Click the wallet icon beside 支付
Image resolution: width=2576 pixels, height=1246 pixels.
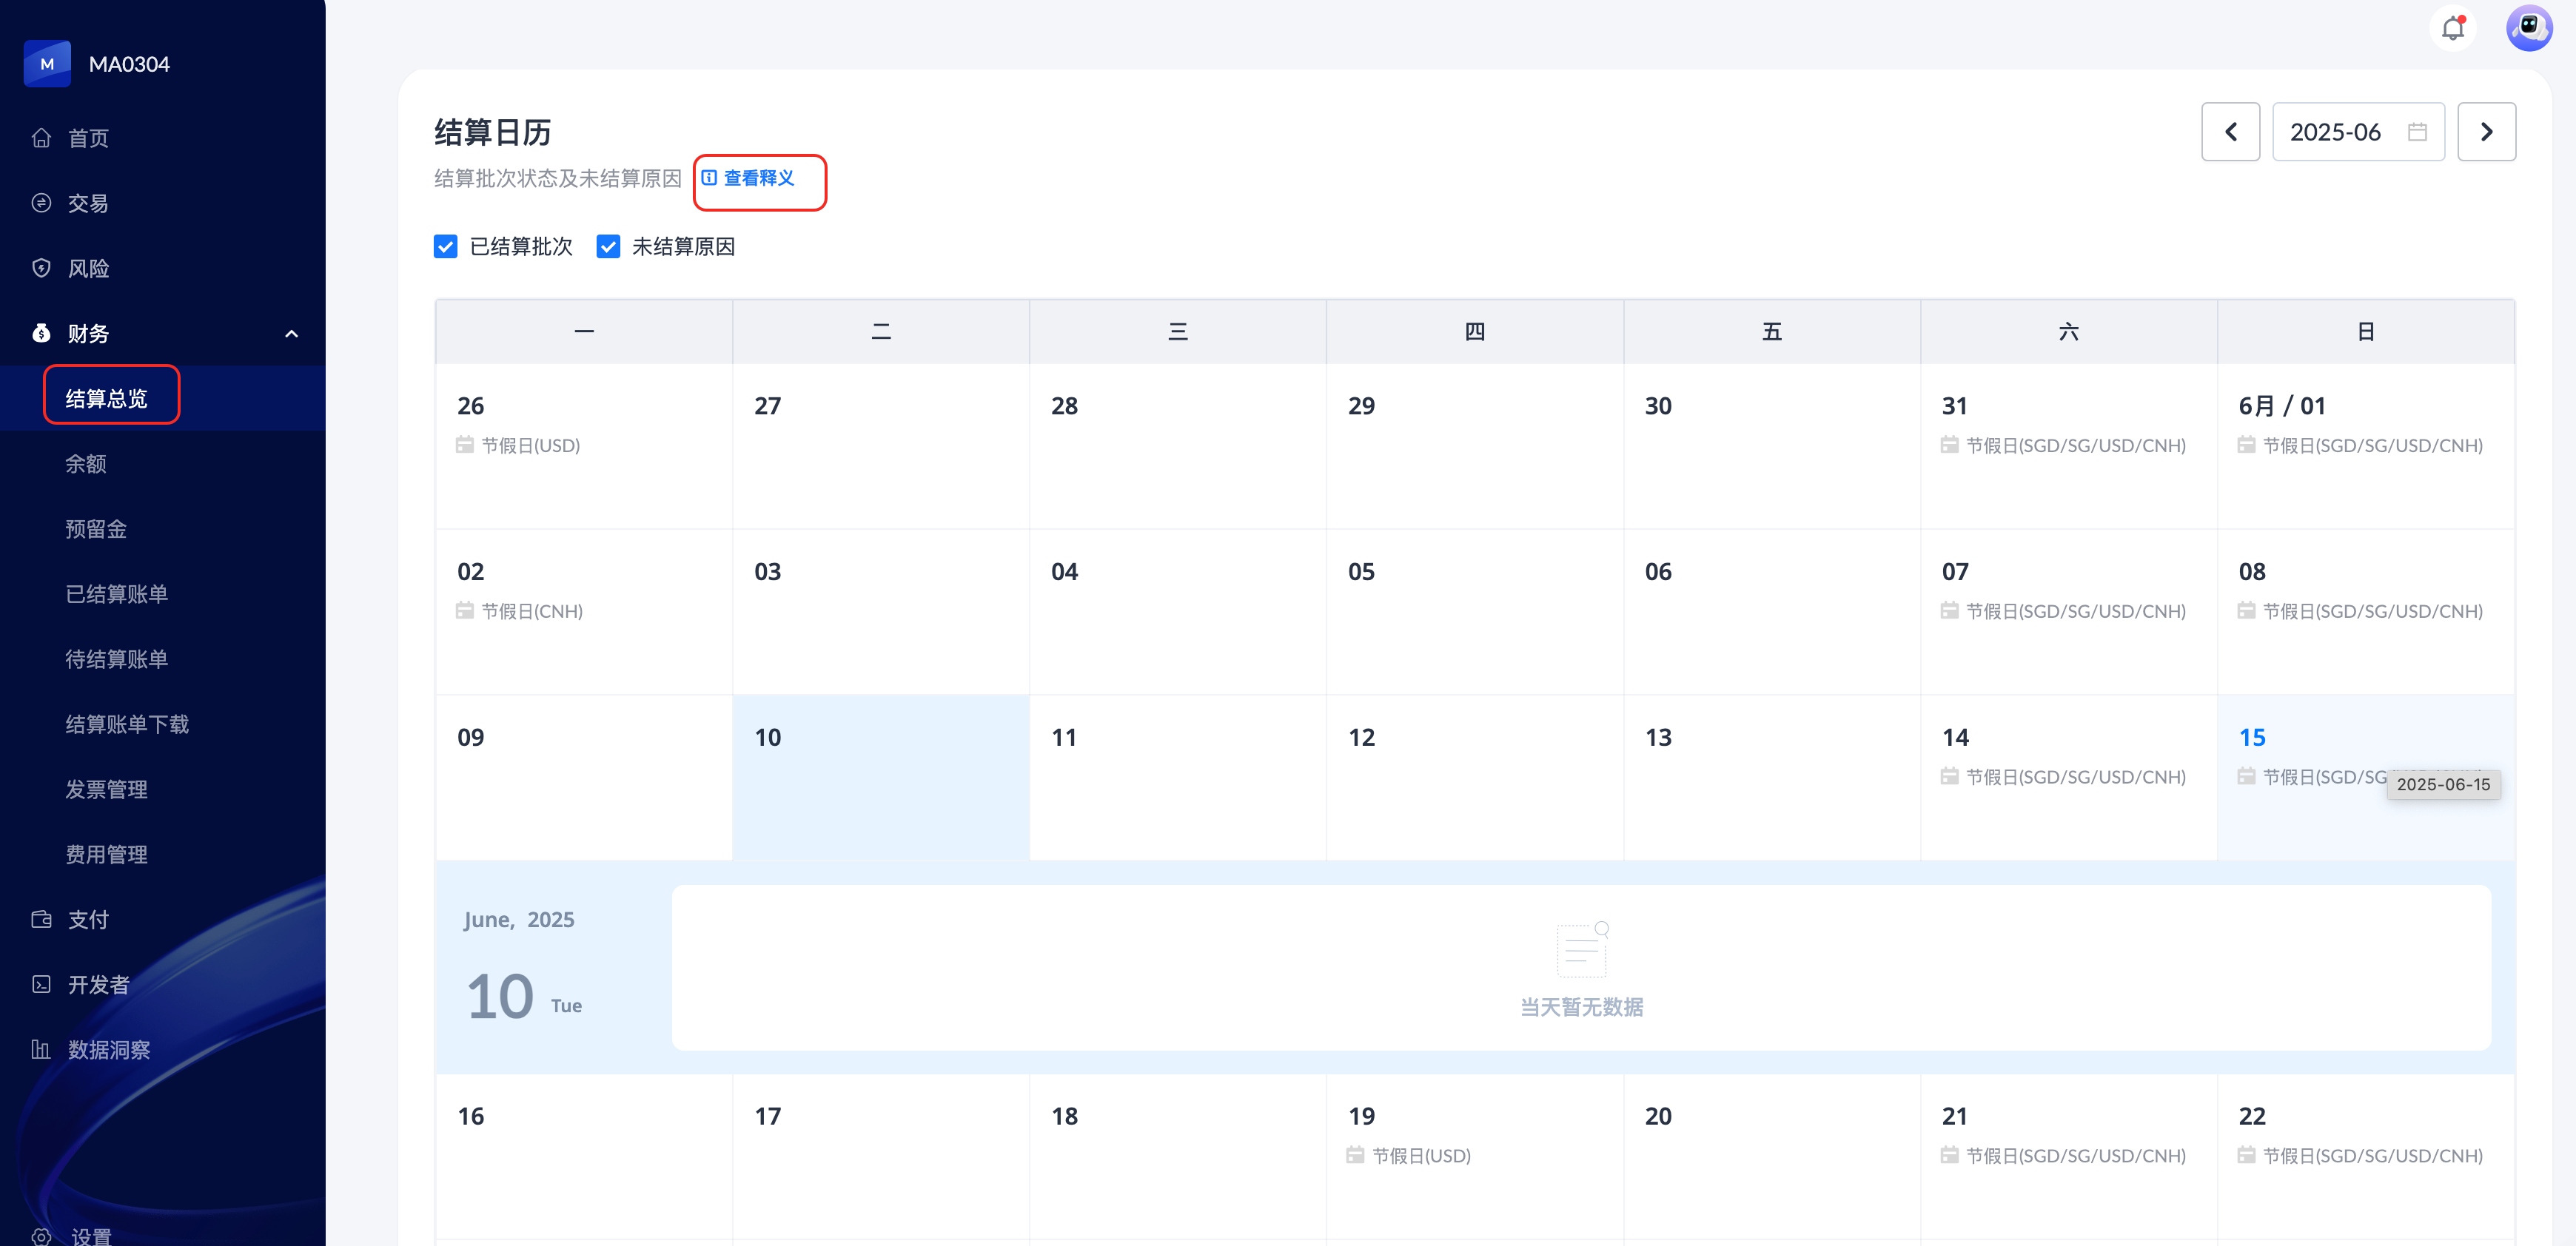pos(41,919)
